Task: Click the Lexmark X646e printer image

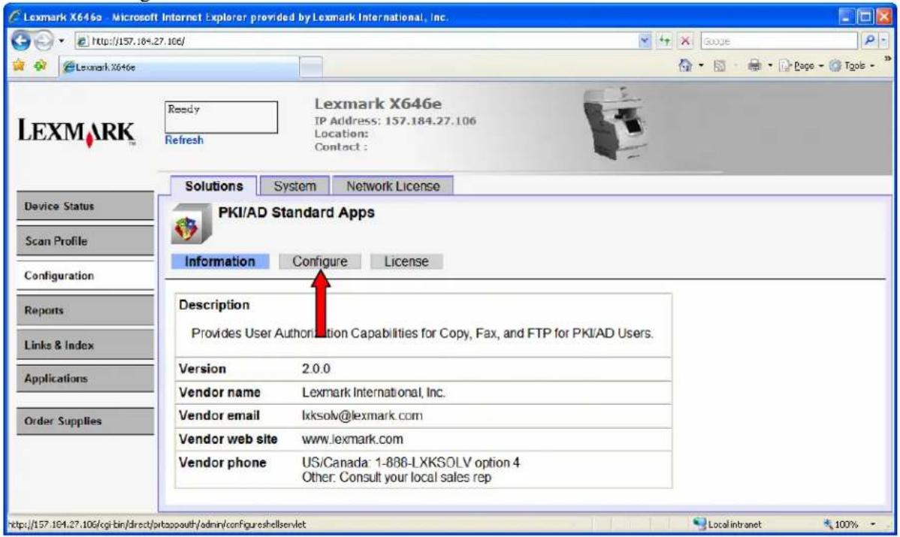Action: [616, 124]
